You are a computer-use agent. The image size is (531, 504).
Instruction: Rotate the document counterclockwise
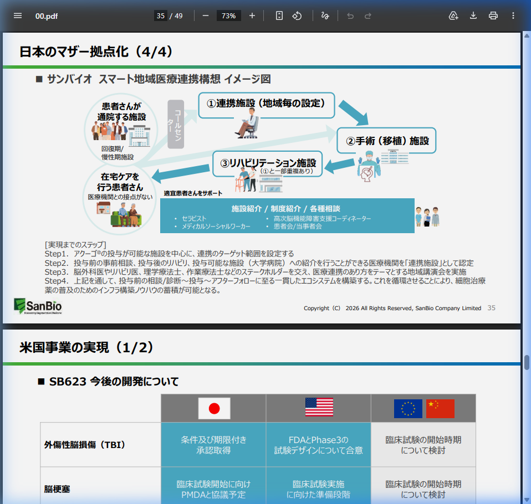[x=297, y=16]
